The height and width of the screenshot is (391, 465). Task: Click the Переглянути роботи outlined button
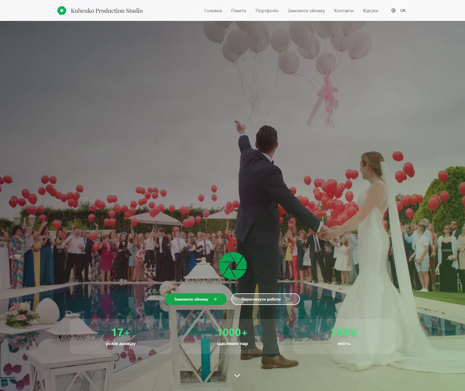point(266,299)
